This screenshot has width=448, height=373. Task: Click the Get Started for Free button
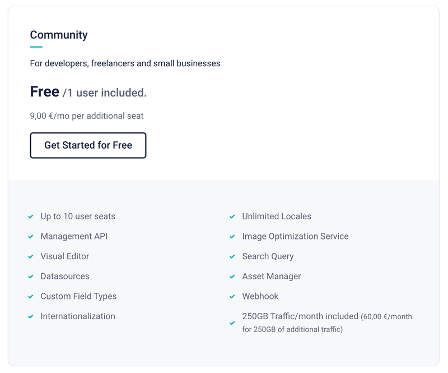tap(88, 145)
